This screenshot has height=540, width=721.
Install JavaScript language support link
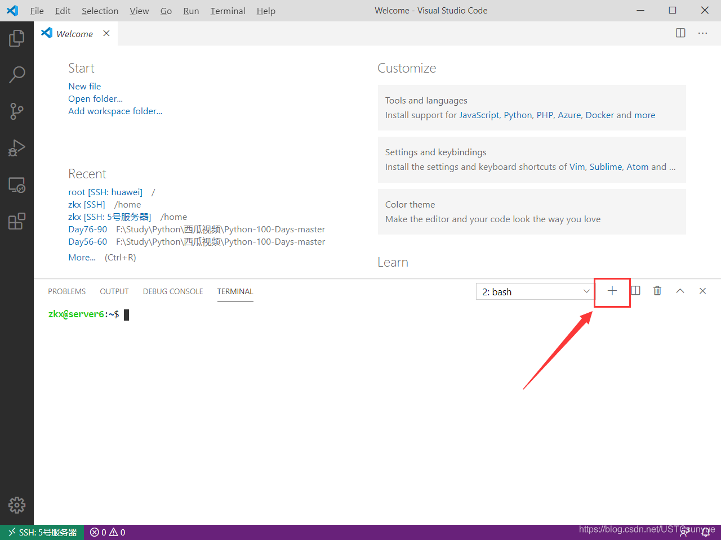coord(479,115)
